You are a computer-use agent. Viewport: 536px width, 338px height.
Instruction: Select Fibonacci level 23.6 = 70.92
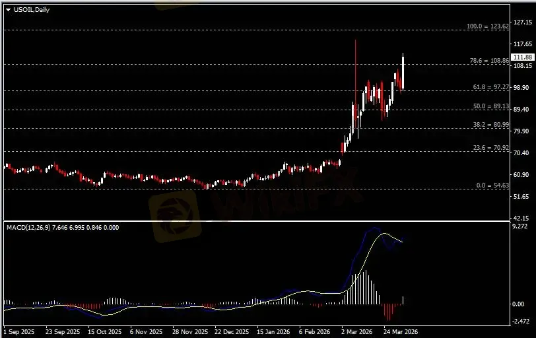click(491, 148)
